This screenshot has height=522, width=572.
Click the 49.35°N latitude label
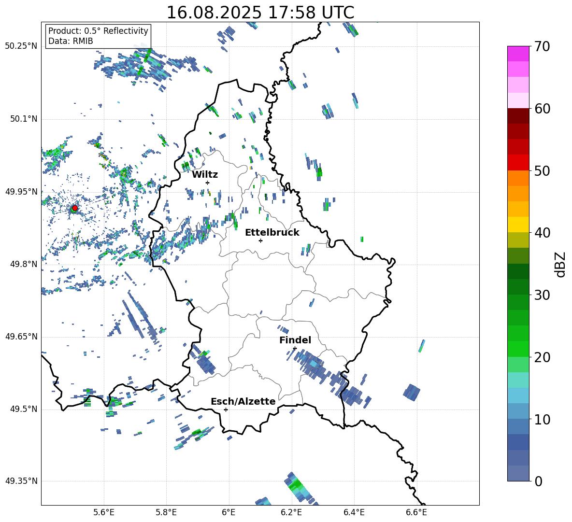[x=21, y=481]
